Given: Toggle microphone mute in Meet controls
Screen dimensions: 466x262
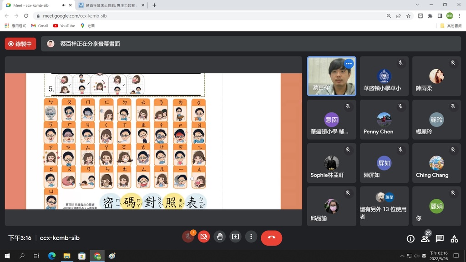Looking at the screenshot, I should [188, 237].
